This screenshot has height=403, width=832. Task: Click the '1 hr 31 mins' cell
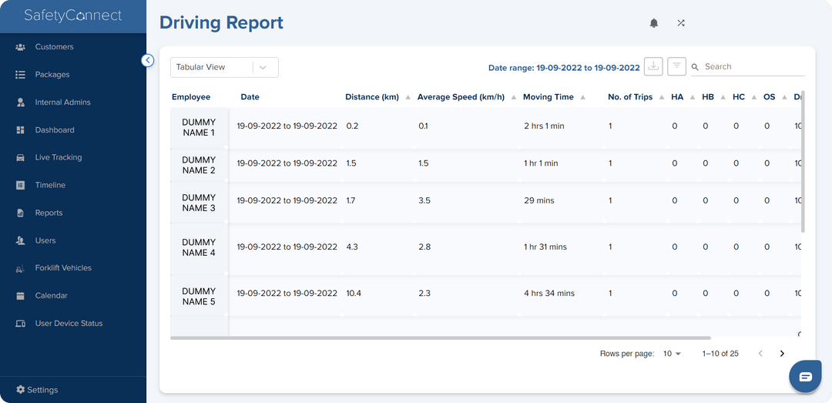[x=545, y=247]
